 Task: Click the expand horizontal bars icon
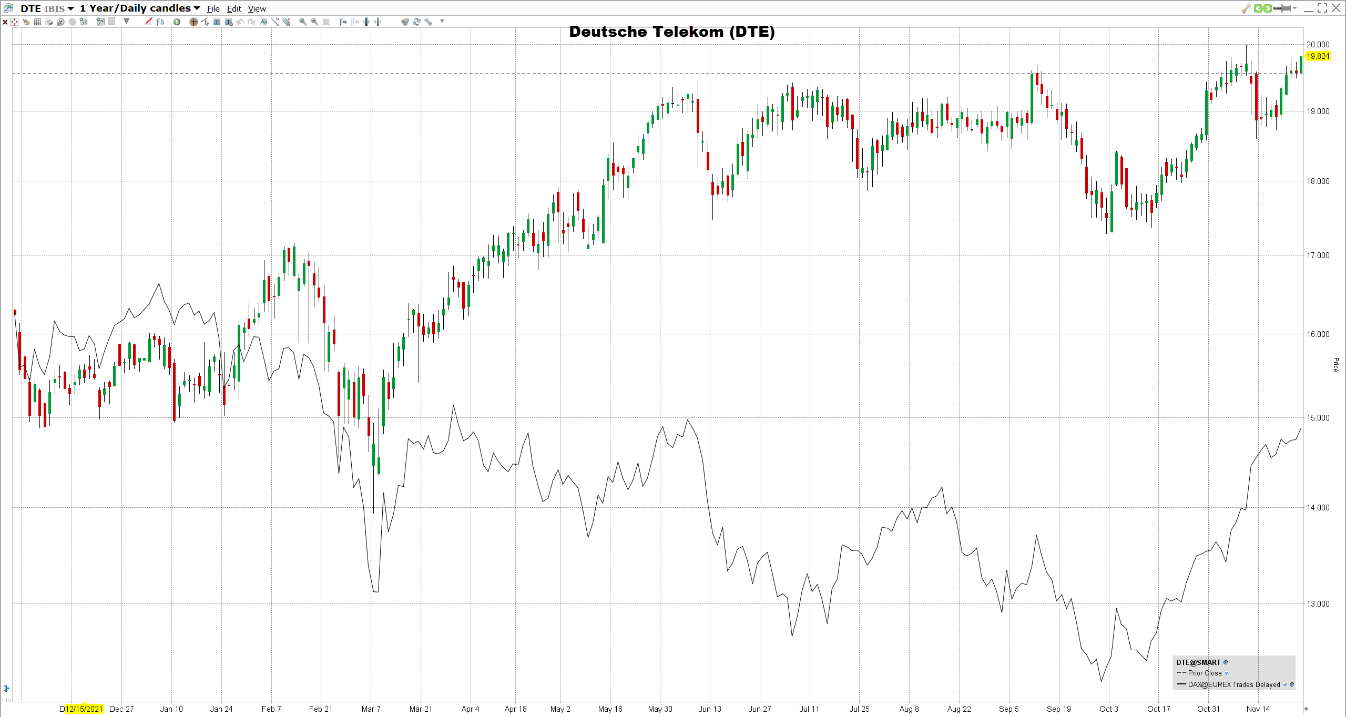366,22
